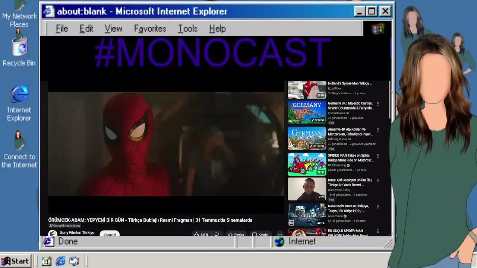Click the Internet zone globe icon in status bar
477x268 pixels.
[x=279, y=242]
